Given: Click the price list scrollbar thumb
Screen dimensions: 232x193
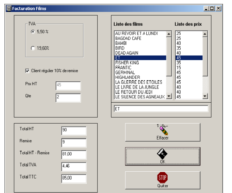Looking at the screenshot, I should [x=205, y=56].
